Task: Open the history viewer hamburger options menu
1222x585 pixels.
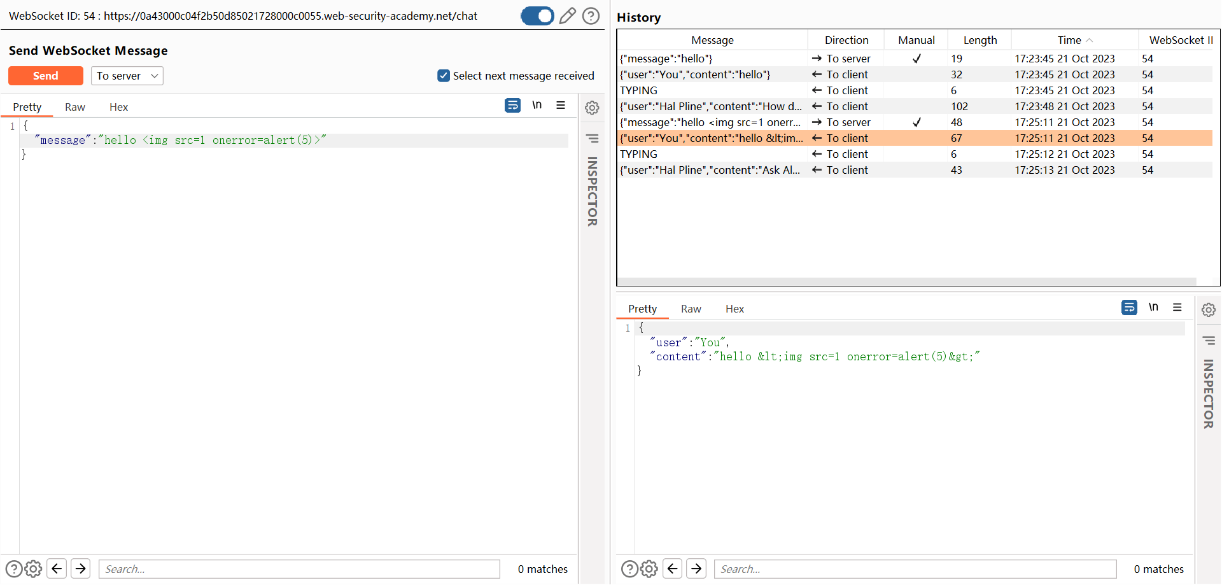Action: click(x=1177, y=308)
